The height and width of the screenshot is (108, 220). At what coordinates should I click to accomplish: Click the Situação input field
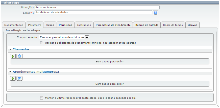(97, 8)
